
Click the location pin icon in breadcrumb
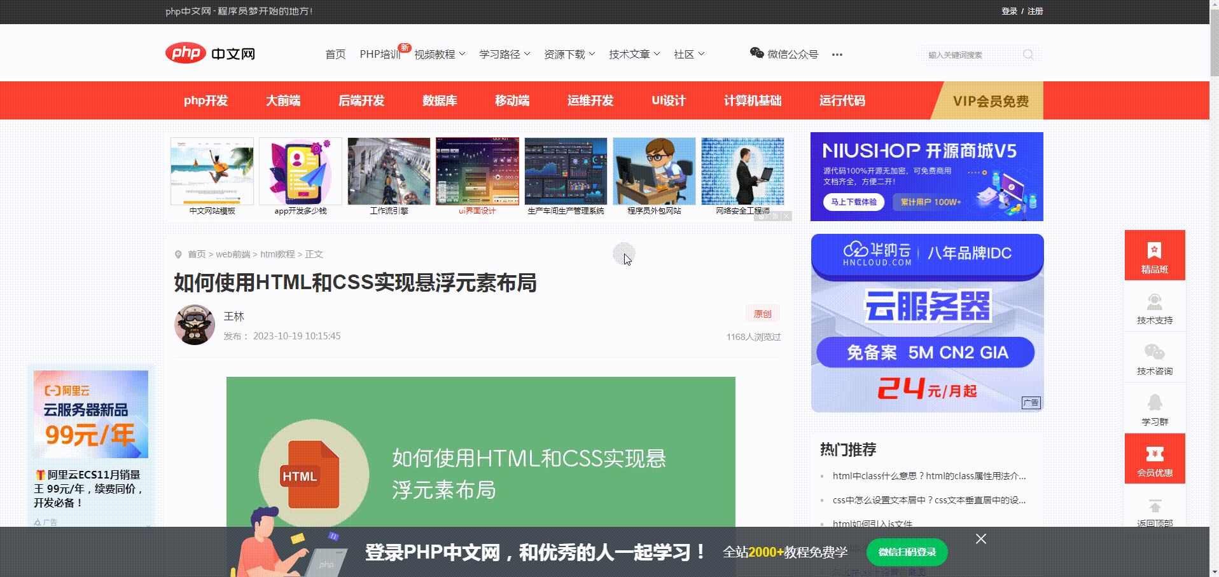178,254
